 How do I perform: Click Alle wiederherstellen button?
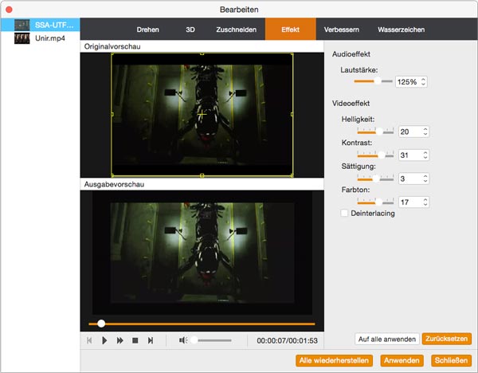tap(334, 360)
